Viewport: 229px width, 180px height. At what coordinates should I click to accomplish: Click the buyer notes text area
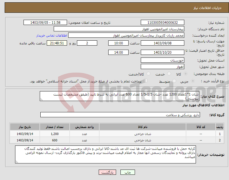point(105,154)
